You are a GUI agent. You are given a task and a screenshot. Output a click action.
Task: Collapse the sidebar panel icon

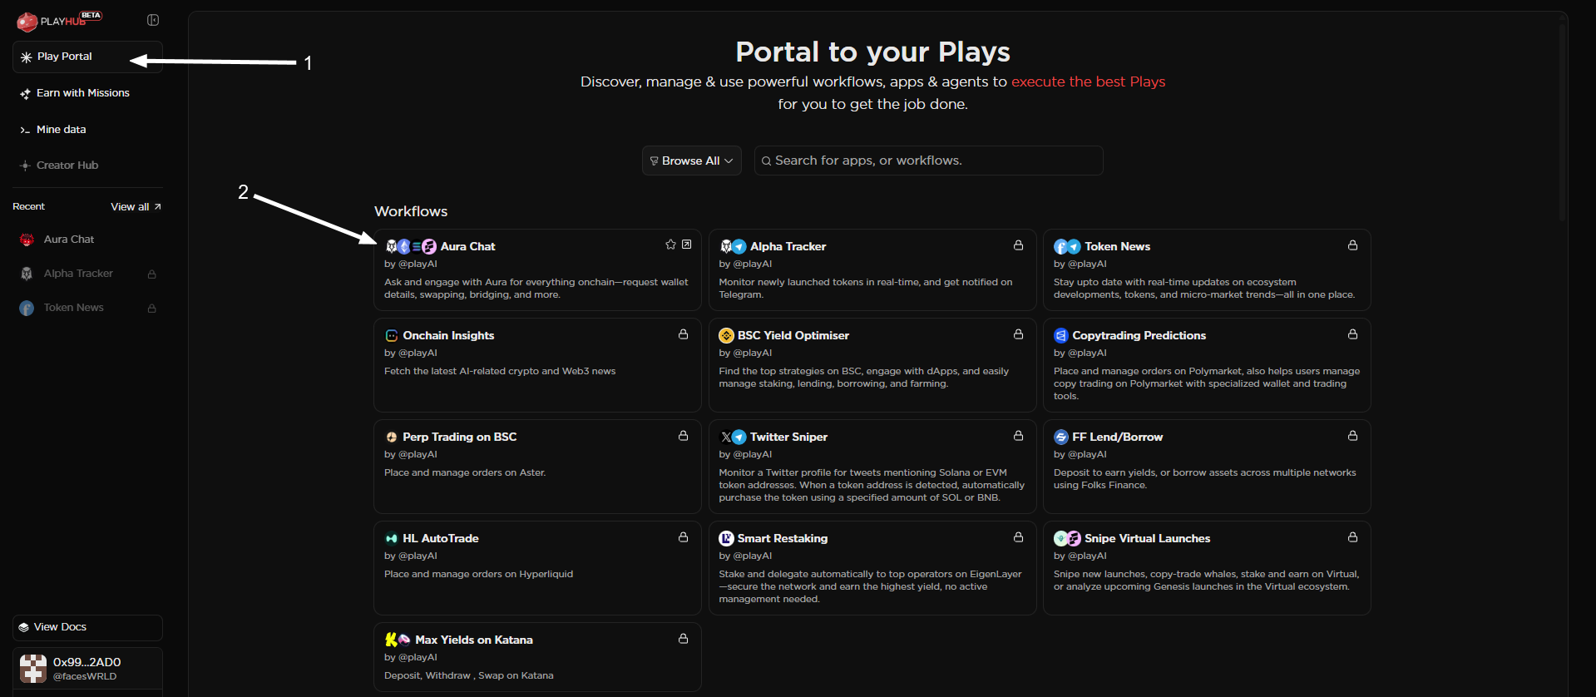(x=153, y=20)
